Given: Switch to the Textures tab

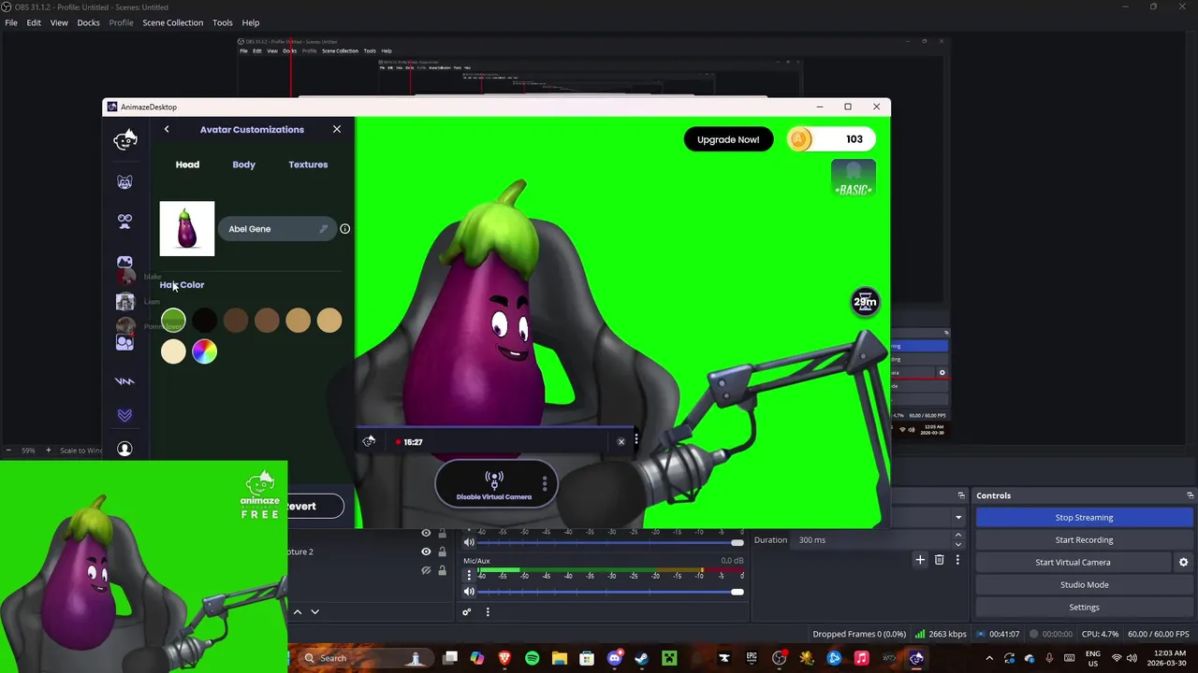Looking at the screenshot, I should pyautogui.click(x=308, y=165).
